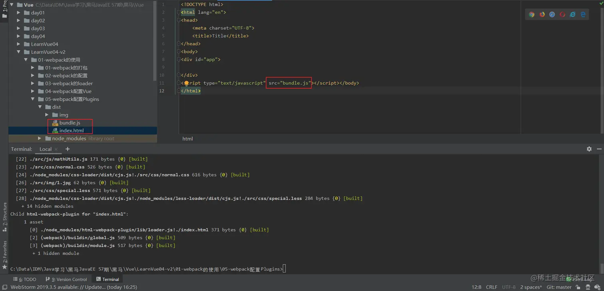The width and height of the screenshot is (604, 291).
Task: Open preview in Chrome browser icon
Action: [x=532, y=14]
